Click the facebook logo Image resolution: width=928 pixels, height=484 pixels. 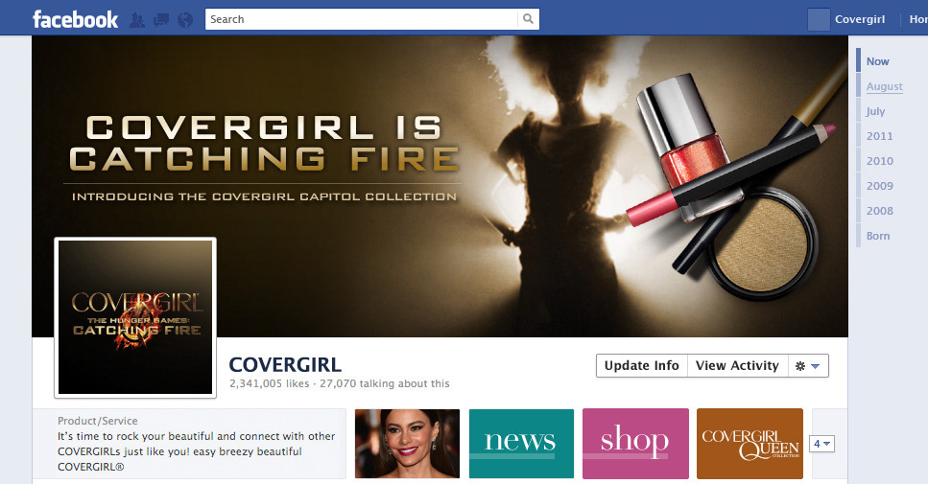[75, 19]
